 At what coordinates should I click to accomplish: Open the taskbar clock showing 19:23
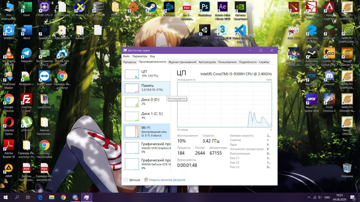(x=339, y=197)
